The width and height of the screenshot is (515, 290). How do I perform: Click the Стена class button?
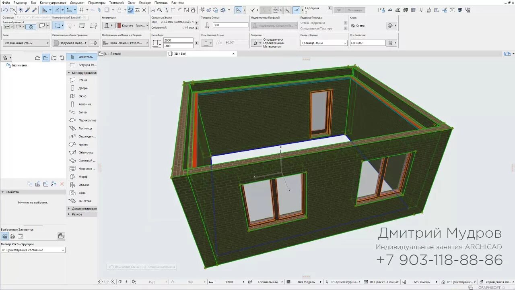[368, 25]
